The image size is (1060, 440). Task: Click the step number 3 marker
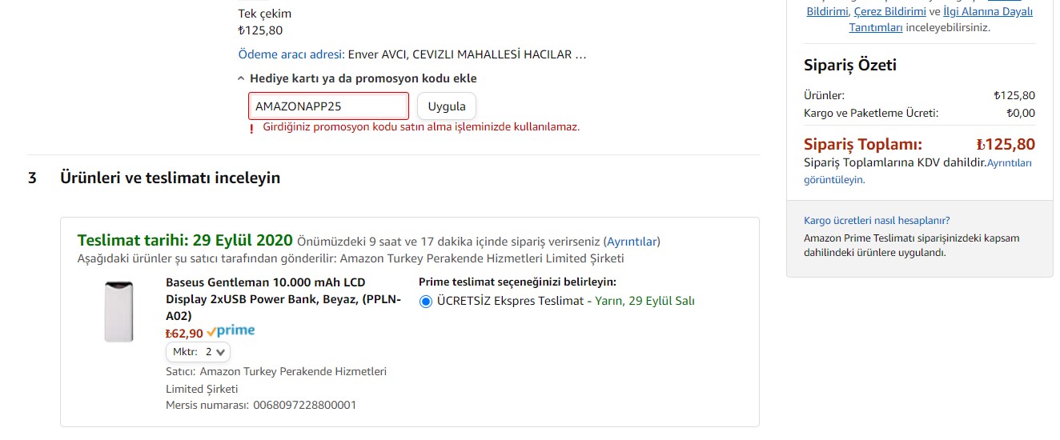point(33,178)
